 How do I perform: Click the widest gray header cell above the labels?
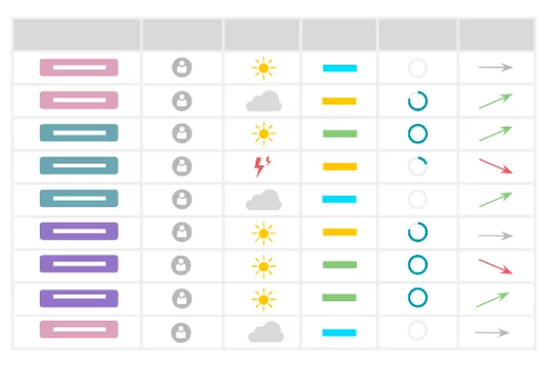[77, 34]
